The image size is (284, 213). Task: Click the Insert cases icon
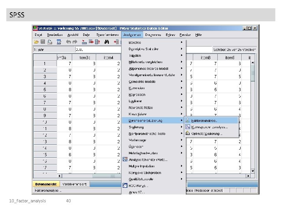tap(116, 42)
